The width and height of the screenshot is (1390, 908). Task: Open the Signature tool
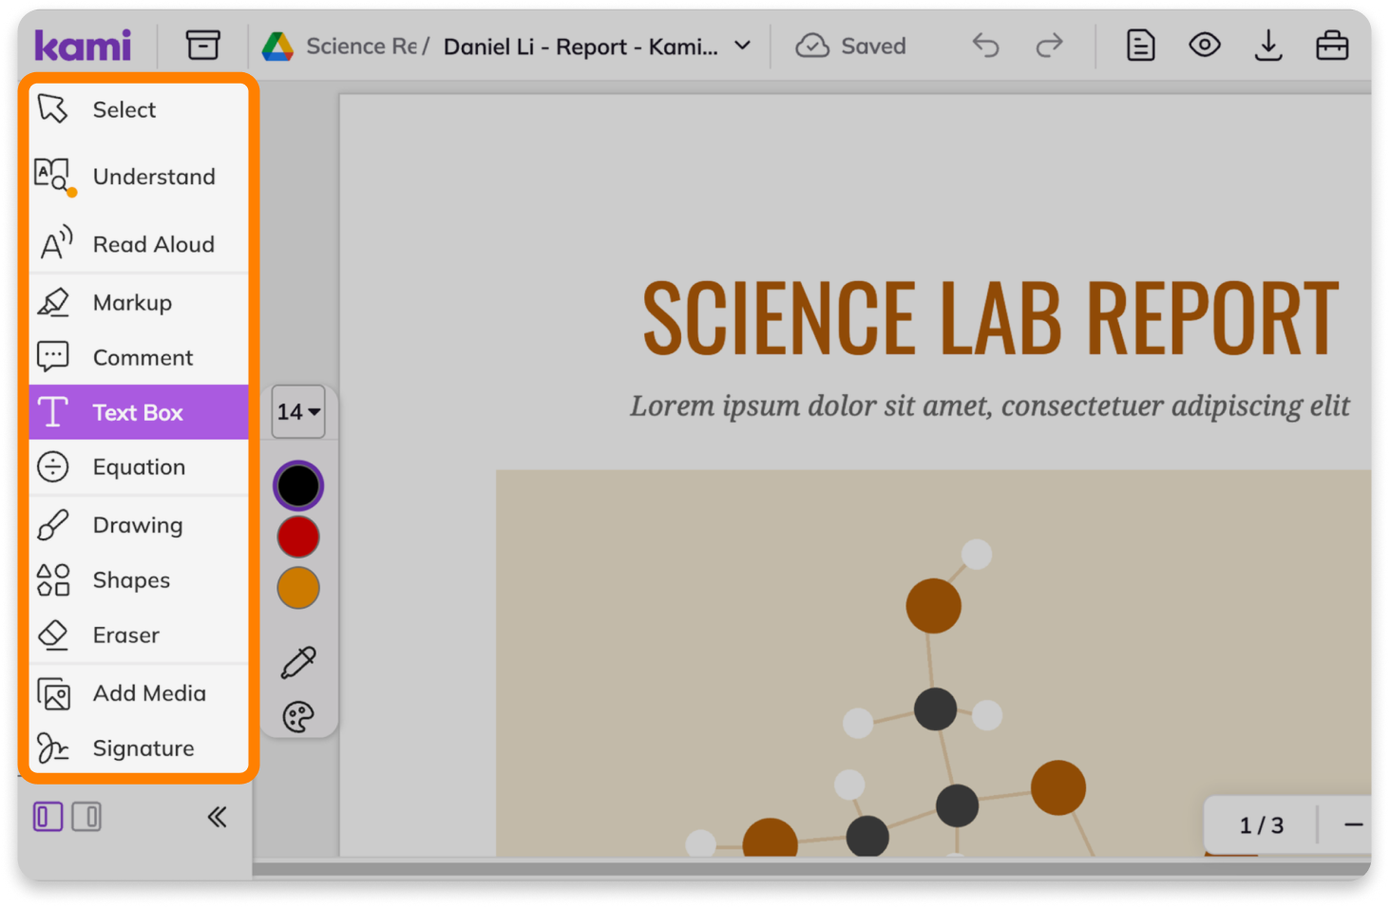[x=139, y=748]
